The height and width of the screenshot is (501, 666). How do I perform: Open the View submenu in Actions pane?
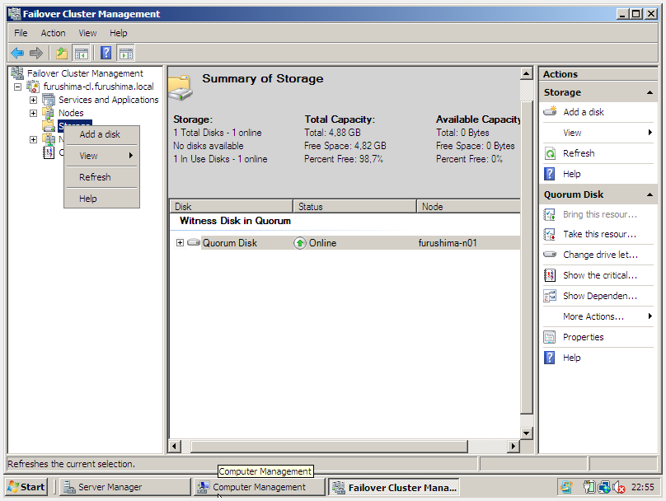598,133
